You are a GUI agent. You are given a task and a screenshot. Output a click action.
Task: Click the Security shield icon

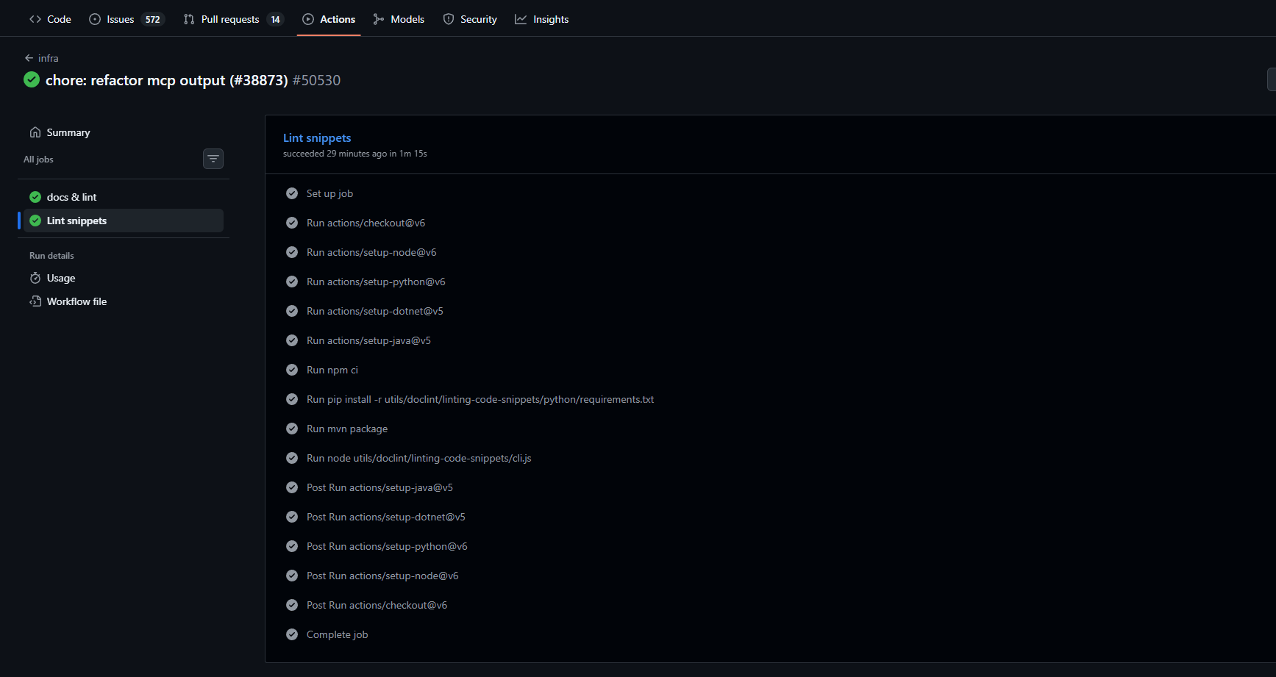pos(449,18)
